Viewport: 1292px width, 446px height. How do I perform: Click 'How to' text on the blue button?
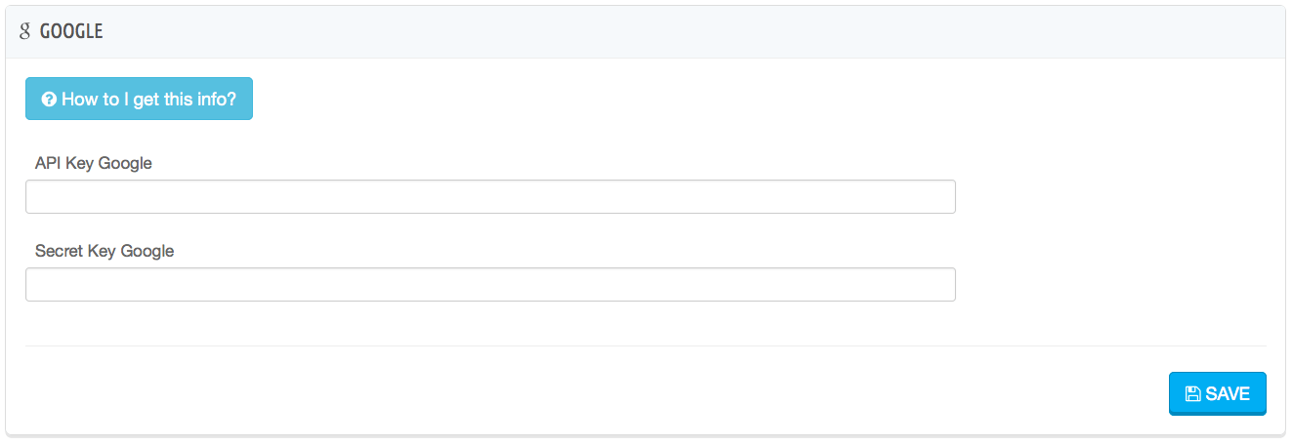click(x=84, y=100)
